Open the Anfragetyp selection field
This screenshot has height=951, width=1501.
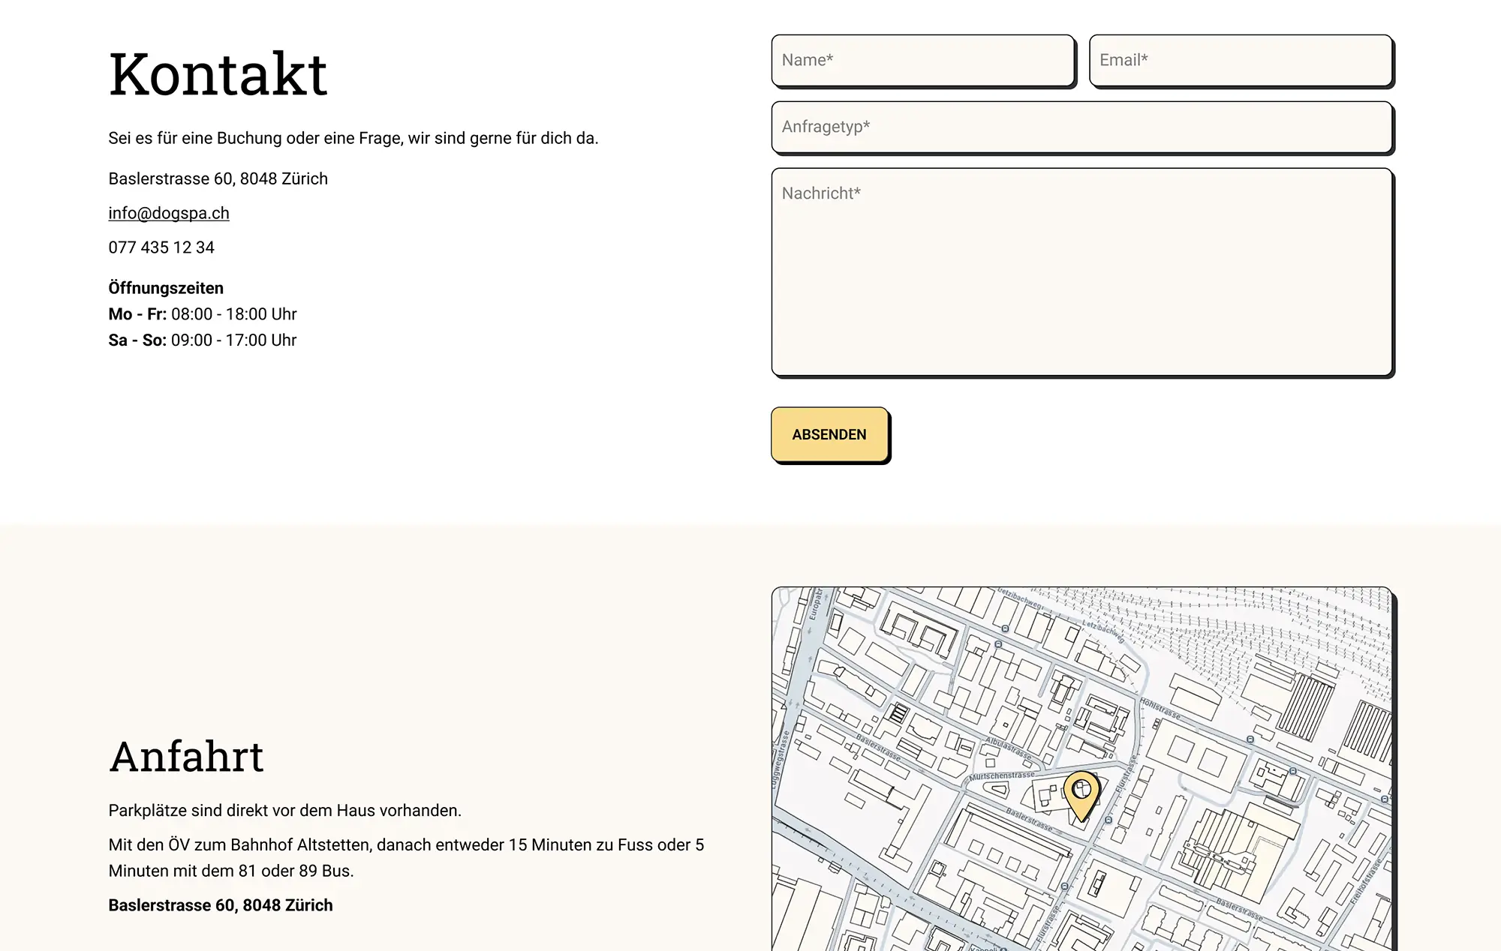(x=1083, y=128)
